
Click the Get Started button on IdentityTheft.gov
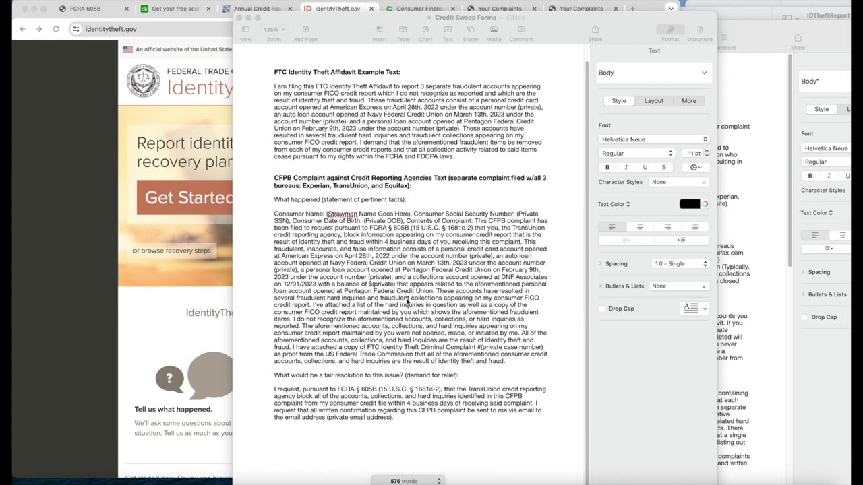tap(185, 197)
